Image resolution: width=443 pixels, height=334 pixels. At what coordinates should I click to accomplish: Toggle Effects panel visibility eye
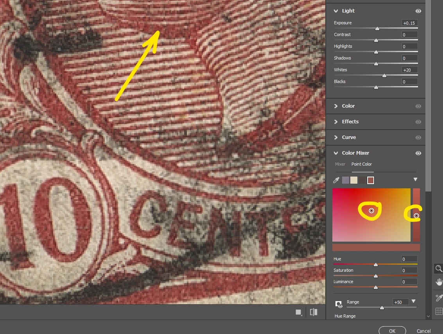pos(418,122)
